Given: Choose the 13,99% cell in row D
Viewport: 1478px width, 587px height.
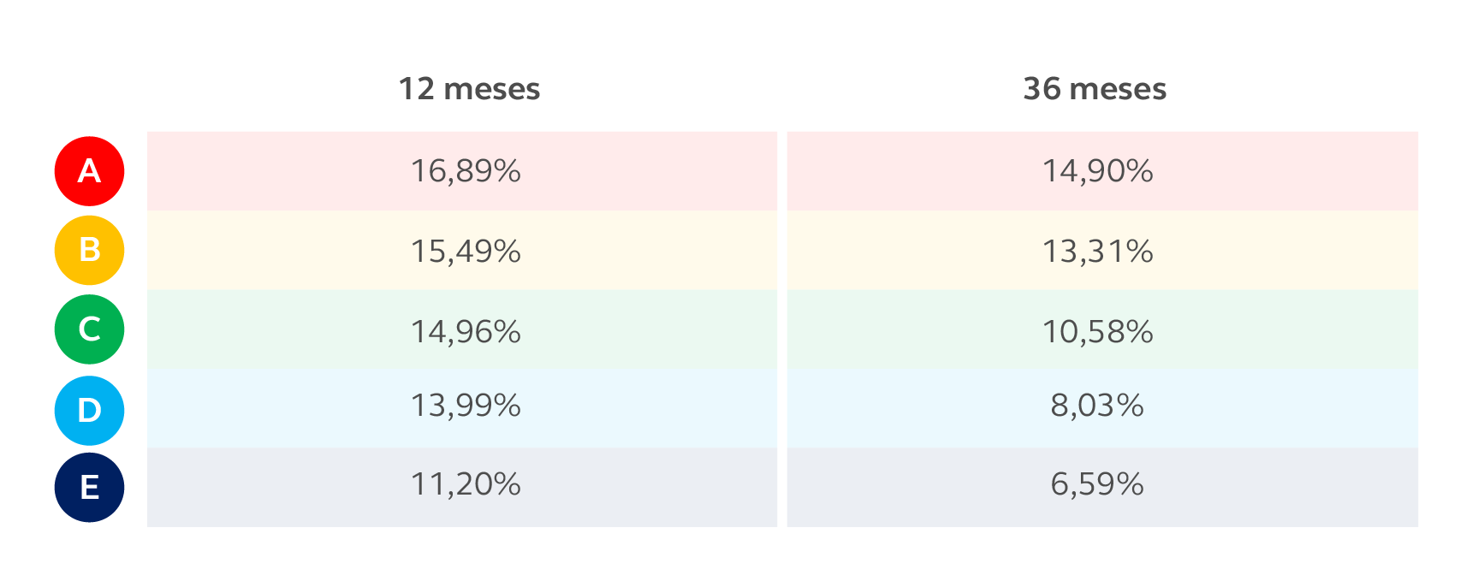Looking at the screenshot, I should pos(466,405).
